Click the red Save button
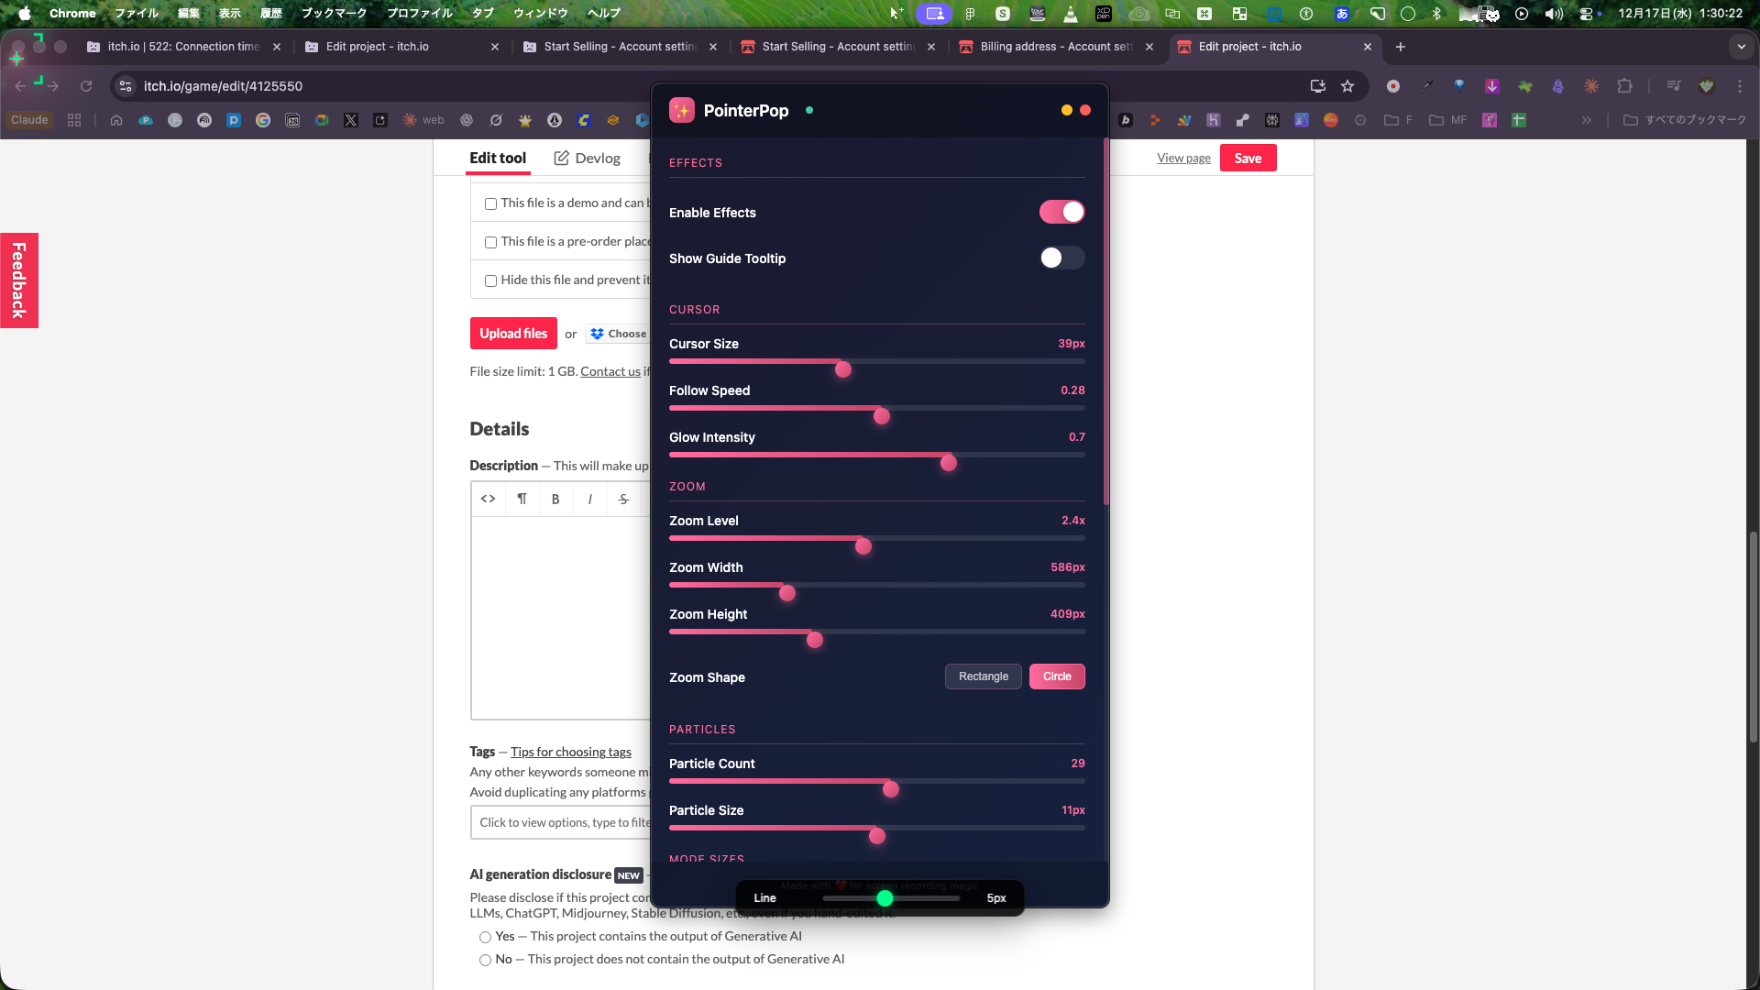1760x990 pixels. pyautogui.click(x=1248, y=158)
